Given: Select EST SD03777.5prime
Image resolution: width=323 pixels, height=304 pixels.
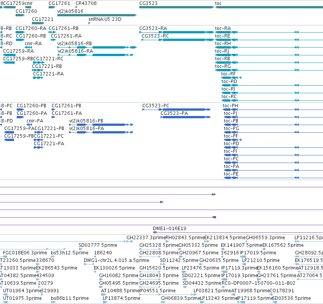Looking at the screenshot, I should coord(80,249).
